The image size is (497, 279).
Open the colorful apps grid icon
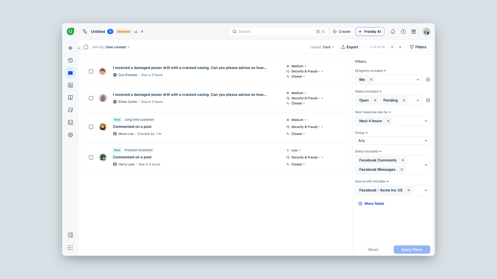pyautogui.click(x=70, y=248)
